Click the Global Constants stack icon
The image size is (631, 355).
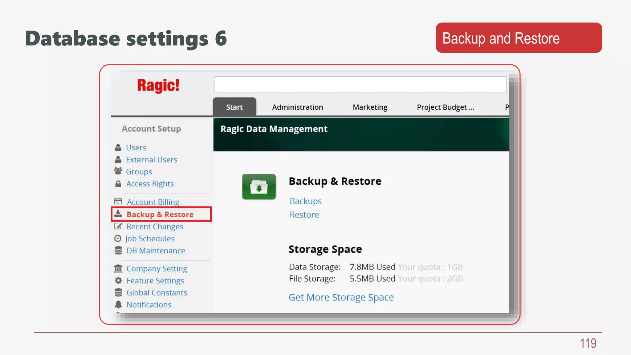click(118, 292)
